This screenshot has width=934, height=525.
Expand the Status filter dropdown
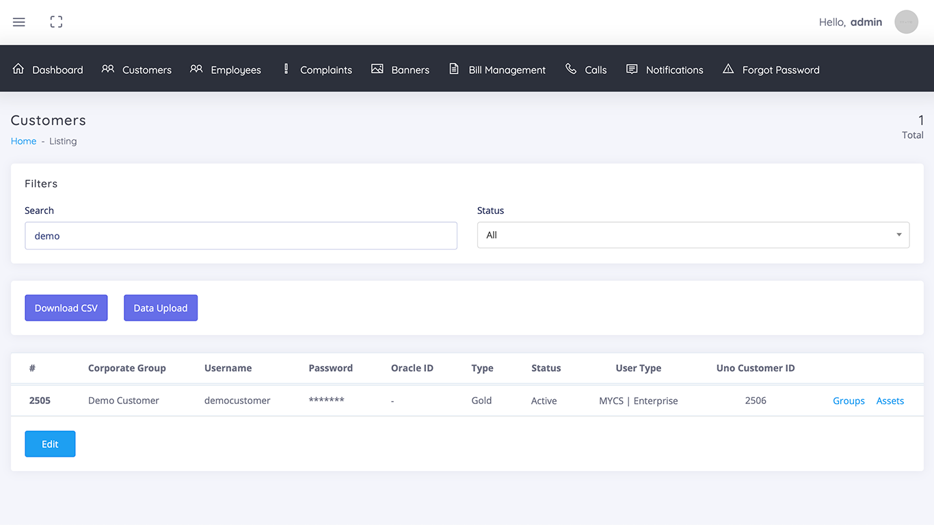(693, 235)
